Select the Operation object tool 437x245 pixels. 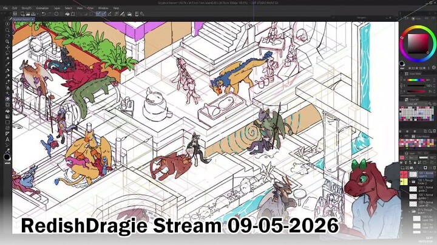[x=7, y=42]
